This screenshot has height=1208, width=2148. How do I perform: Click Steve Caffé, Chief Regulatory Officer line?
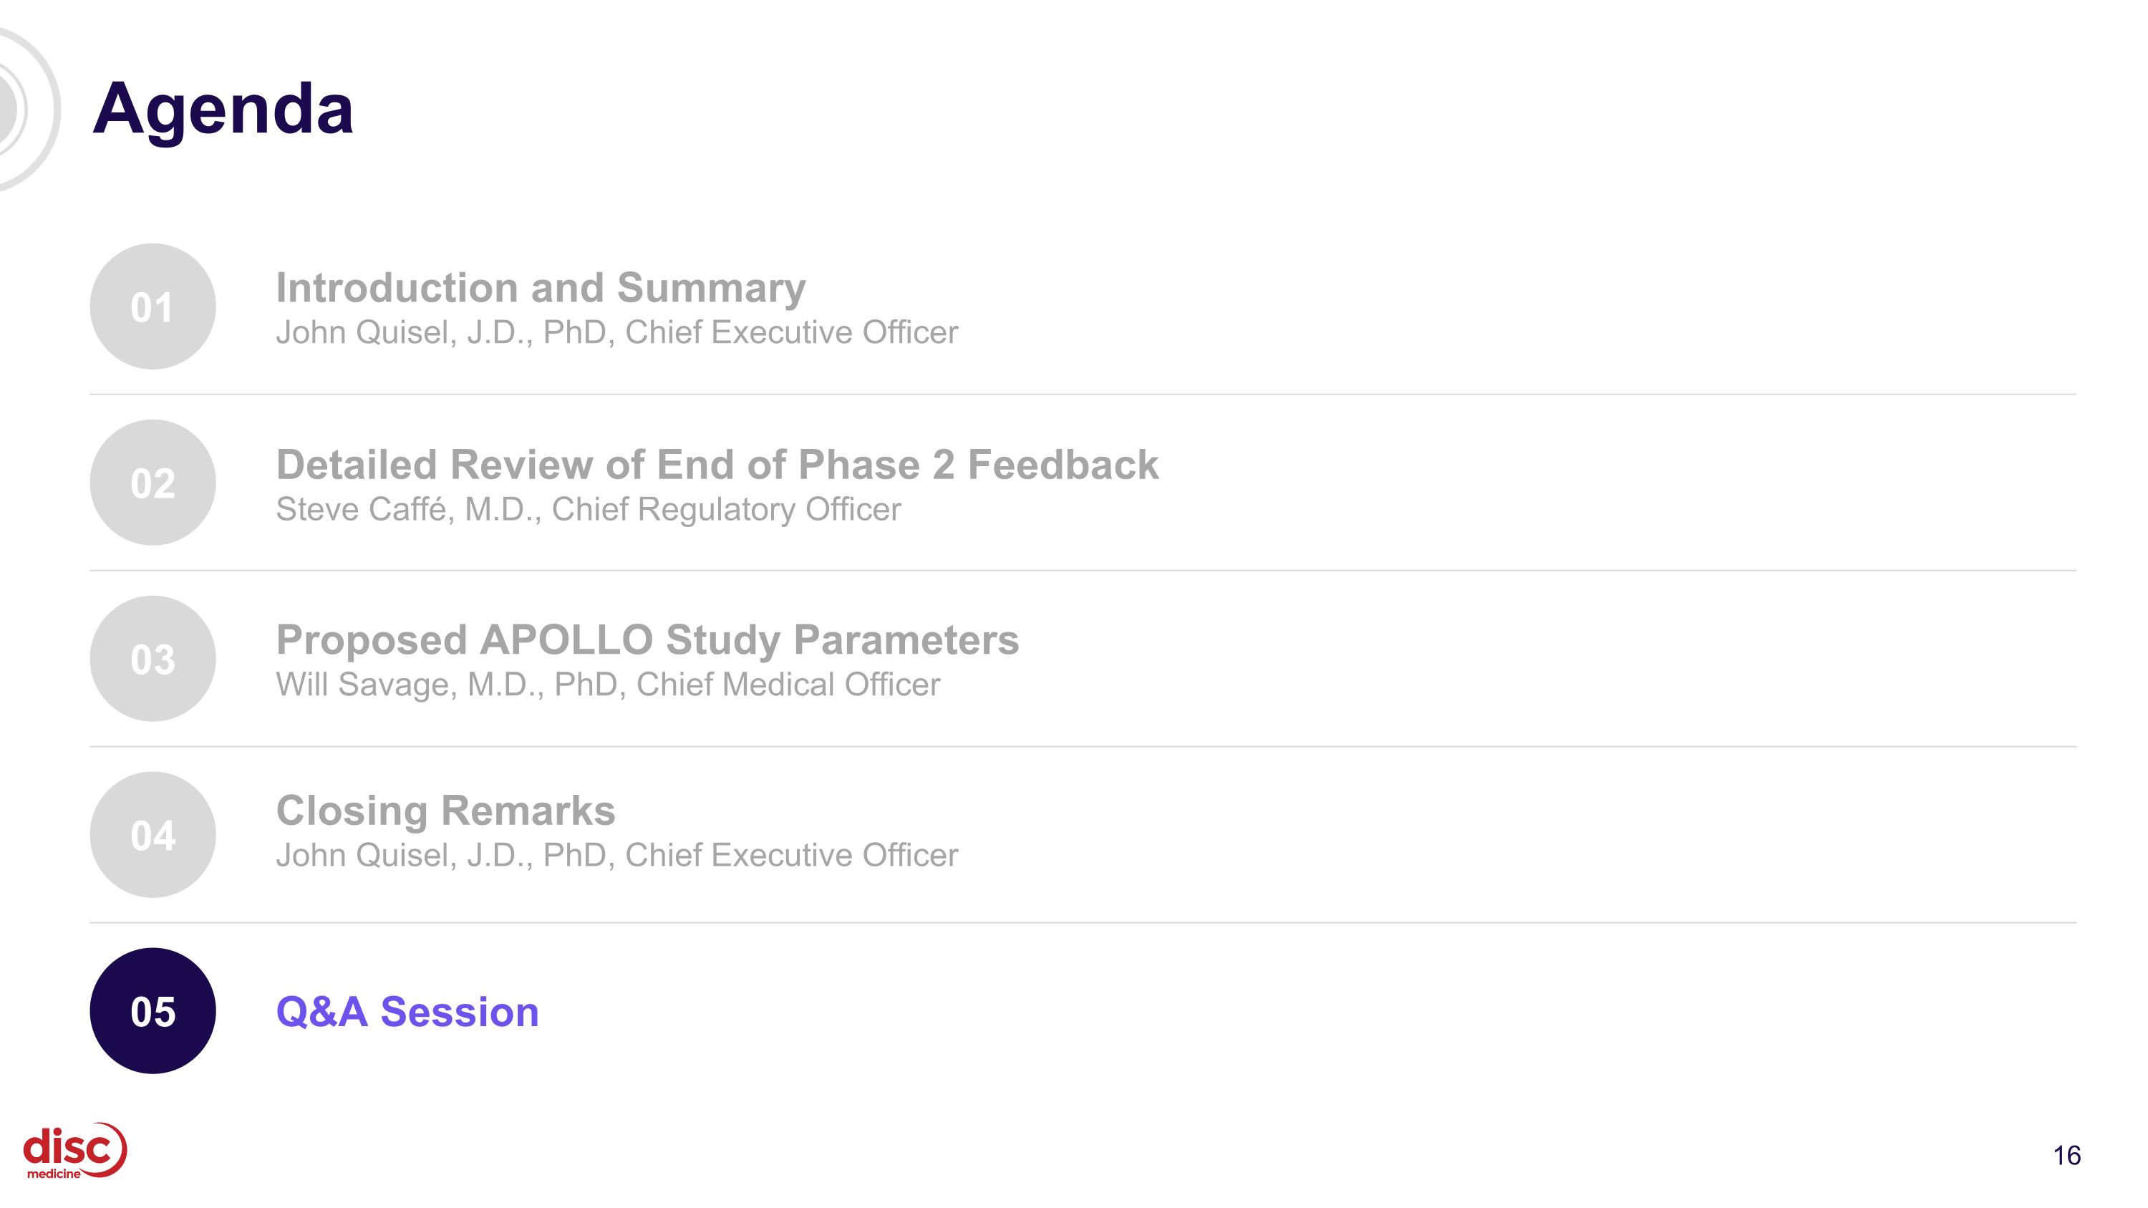(589, 509)
